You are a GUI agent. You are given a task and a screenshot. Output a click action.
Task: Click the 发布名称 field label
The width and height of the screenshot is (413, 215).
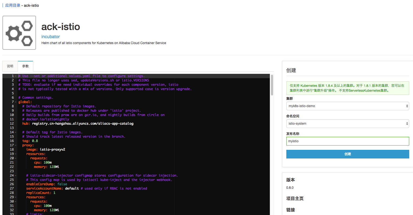point(293,134)
